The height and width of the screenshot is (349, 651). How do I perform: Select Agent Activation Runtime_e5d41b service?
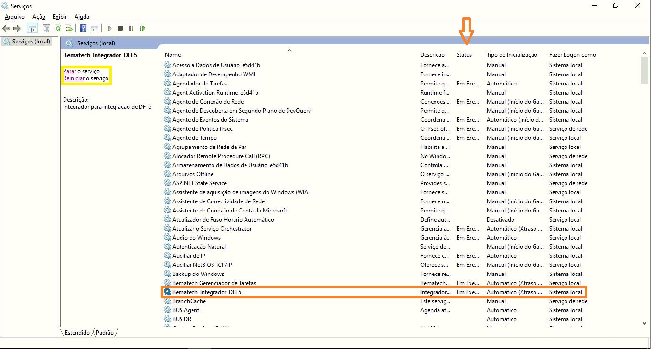(x=215, y=93)
